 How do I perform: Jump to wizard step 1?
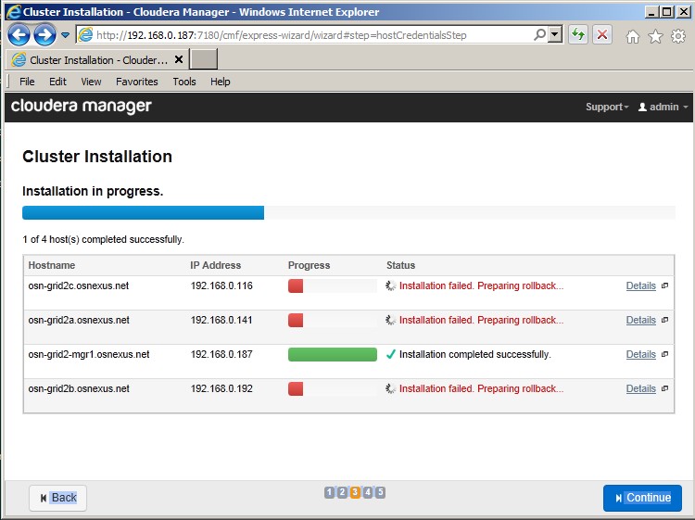pos(329,492)
